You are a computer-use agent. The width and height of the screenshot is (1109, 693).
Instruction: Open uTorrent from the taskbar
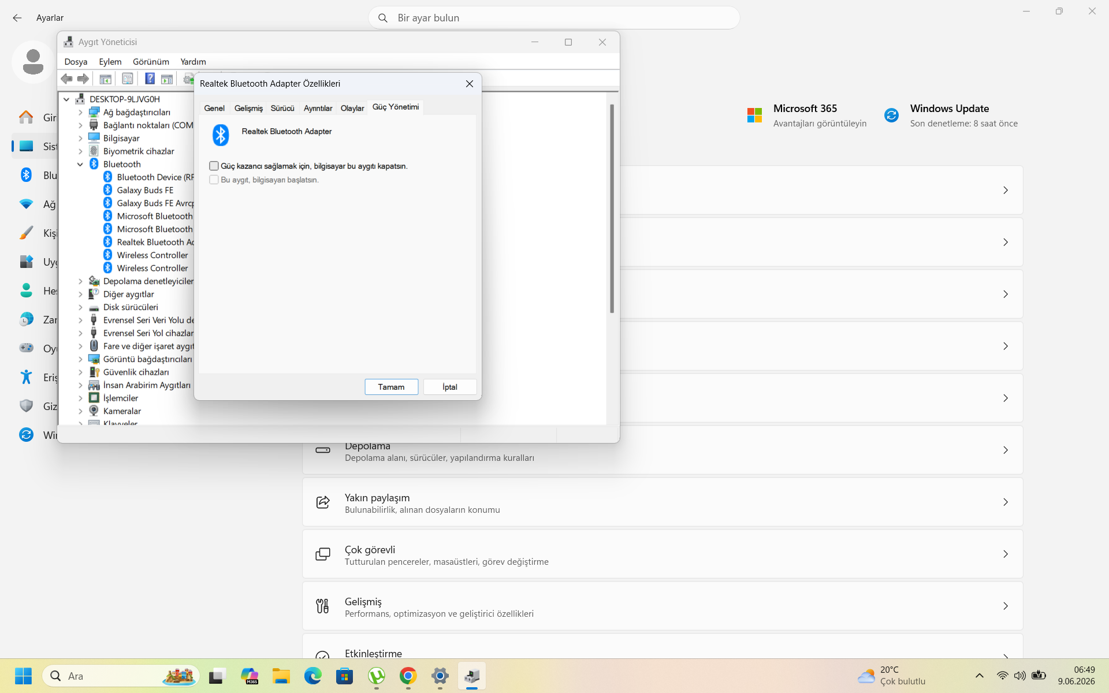tap(377, 676)
